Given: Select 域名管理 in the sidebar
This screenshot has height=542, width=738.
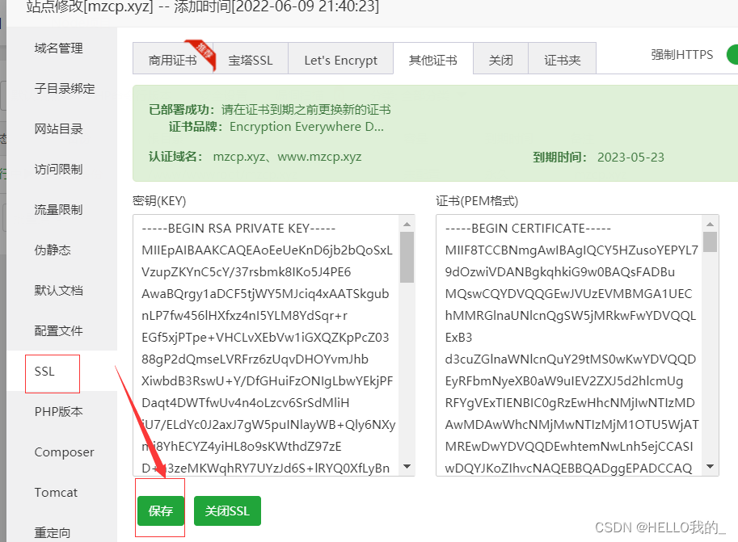Looking at the screenshot, I should [57, 48].
